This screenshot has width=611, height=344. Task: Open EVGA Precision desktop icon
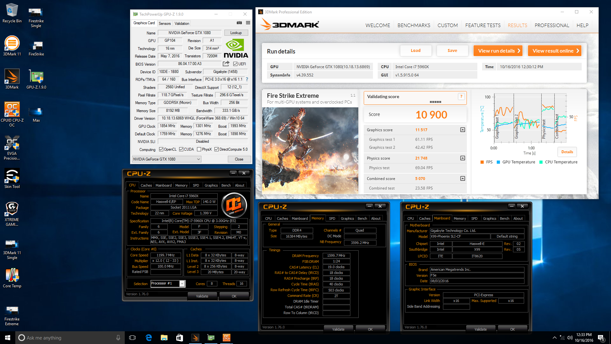tap(12, 147)
